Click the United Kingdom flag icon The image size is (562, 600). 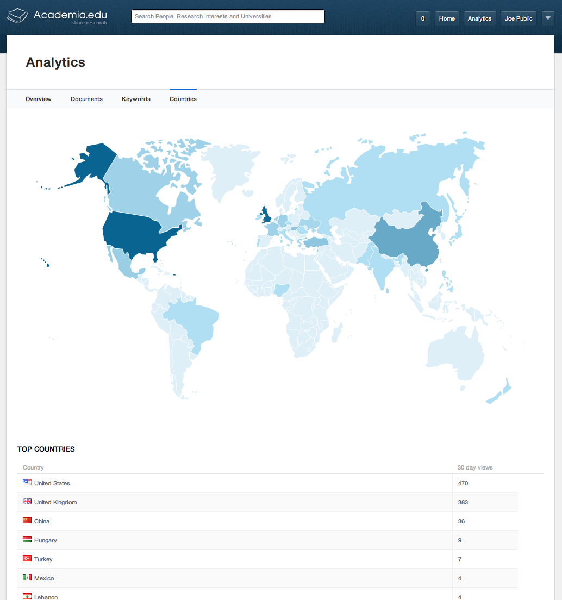(x=27, y=502)
